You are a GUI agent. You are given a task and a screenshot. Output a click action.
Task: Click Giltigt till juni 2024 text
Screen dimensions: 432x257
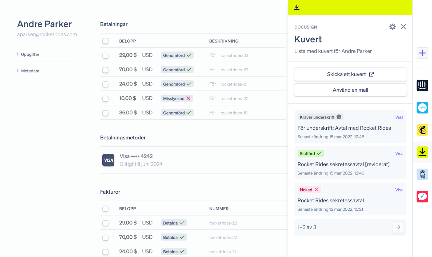pyautogui.click(x=141, y=164)
